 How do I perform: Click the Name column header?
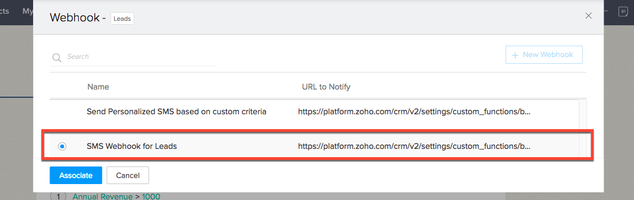click(98, 87)
